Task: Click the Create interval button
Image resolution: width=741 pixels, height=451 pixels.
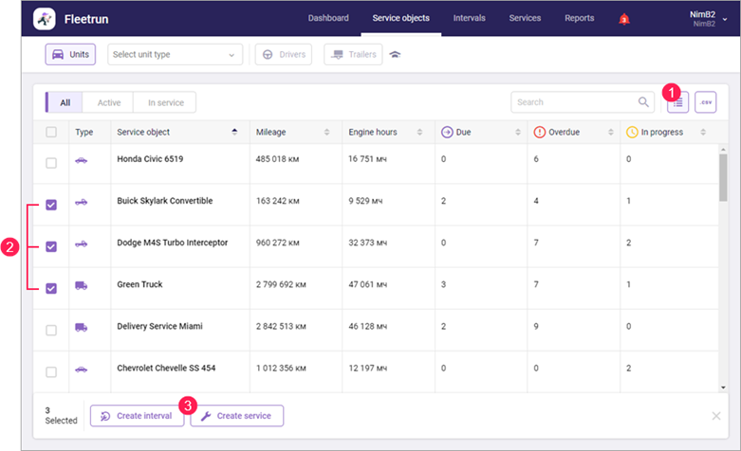Action: click(137, 416)
